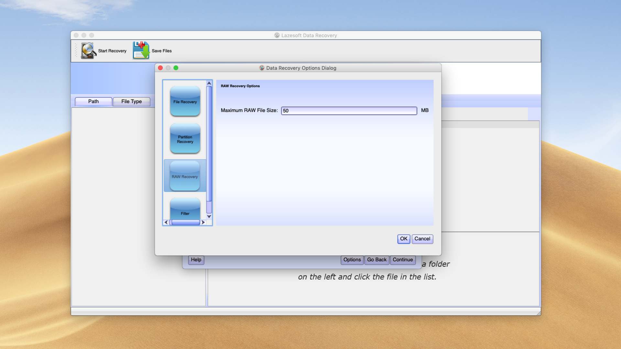Select the RAW Recovery option tile

(185, 176)
